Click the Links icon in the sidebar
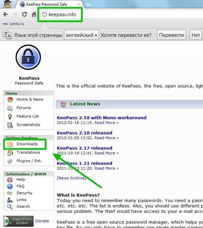The width and height of the screenshot is (203, 228). pyautogui.click(x=10, y=200)
